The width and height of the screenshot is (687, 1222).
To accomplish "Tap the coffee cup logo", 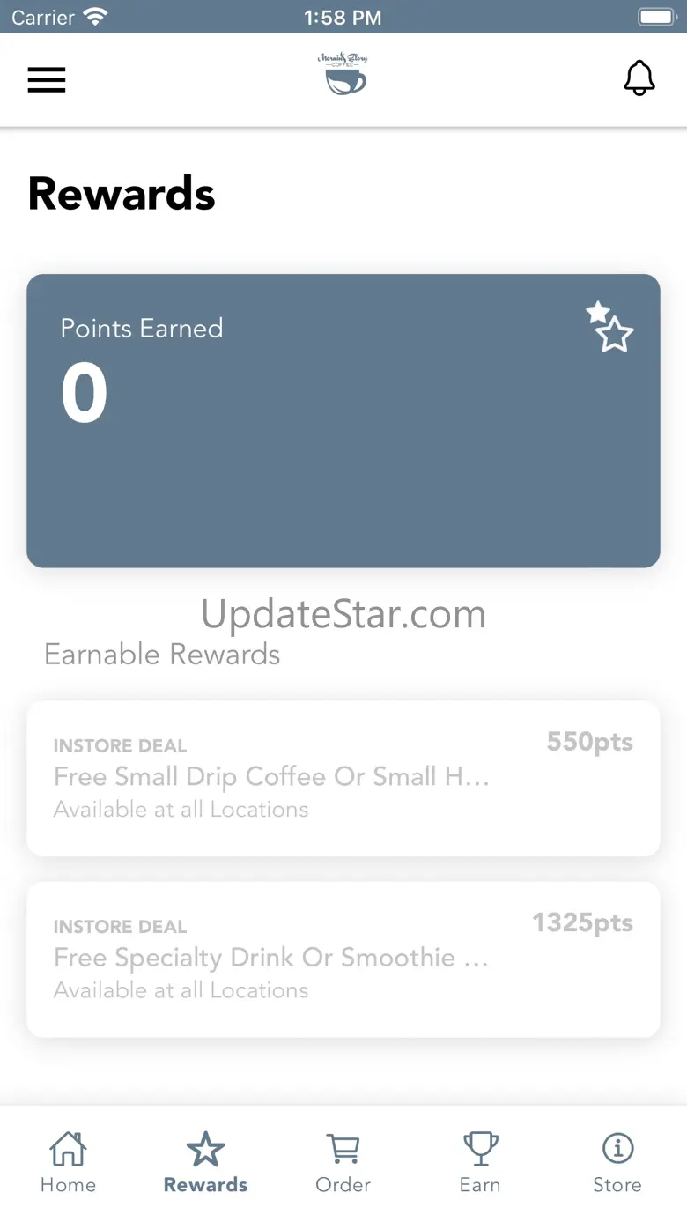I will point(343,75).
